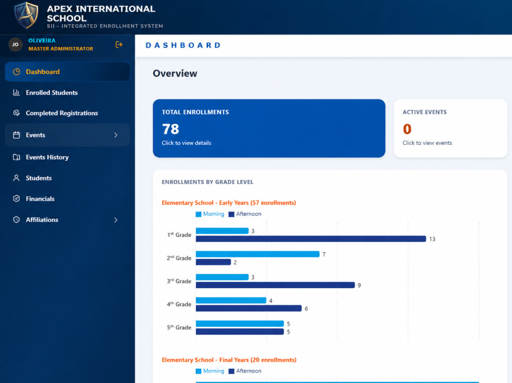Click the 2nd Grade morning bar showing 7
The image size is (512, 383).
(258, 254)
